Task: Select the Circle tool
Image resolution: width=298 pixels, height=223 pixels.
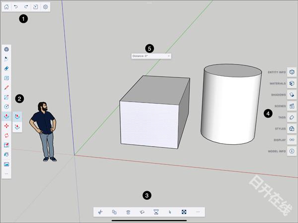Action: 6,107
